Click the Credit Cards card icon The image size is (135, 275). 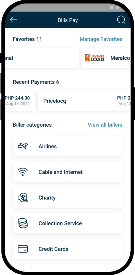(x=23, y=249)
